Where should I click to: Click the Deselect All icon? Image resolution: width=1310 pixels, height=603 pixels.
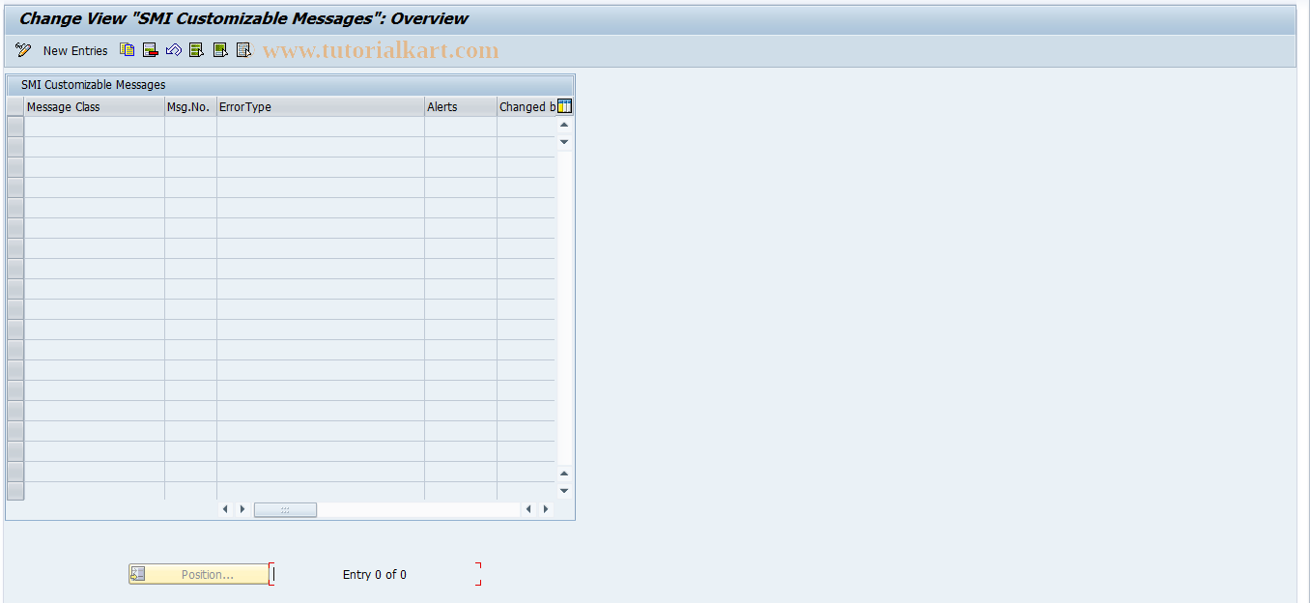click(x=243, y=50)
